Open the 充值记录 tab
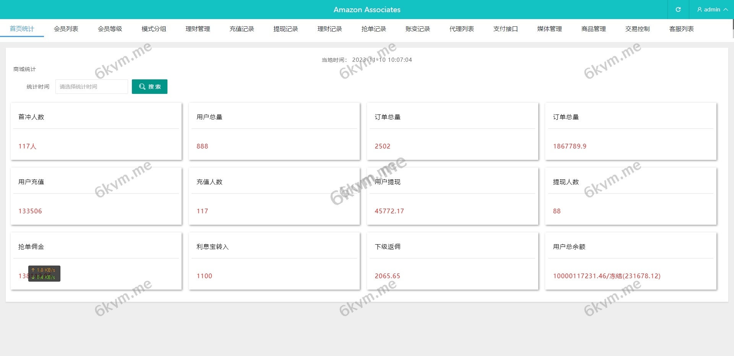 (x=242, y=29)
